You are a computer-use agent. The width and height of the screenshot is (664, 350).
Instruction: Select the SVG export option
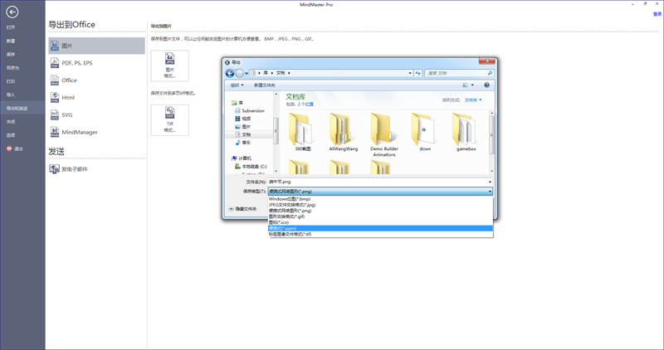(96, 115)
